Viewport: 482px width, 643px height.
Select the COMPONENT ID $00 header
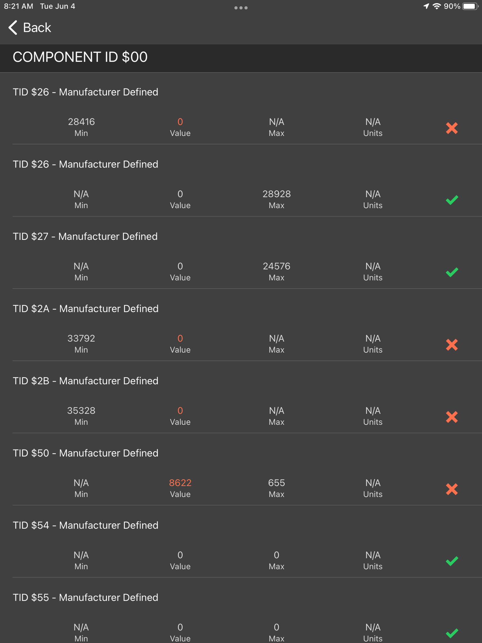[80, 57]
